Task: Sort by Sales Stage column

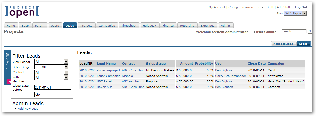Action: point(156,64)
